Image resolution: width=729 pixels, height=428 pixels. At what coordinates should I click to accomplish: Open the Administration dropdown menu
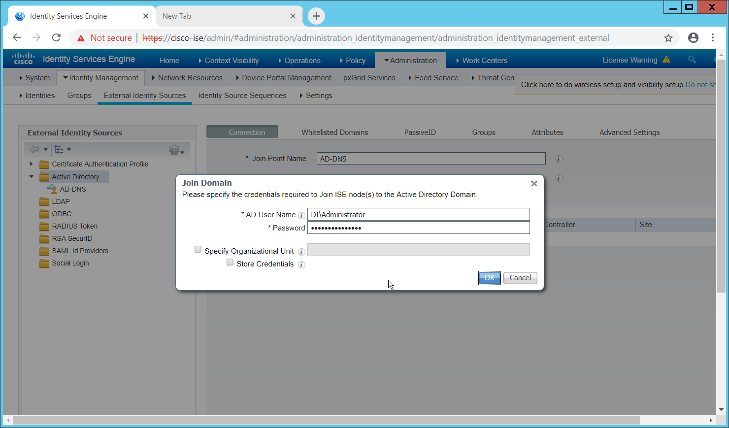click(x=410, y=61)
